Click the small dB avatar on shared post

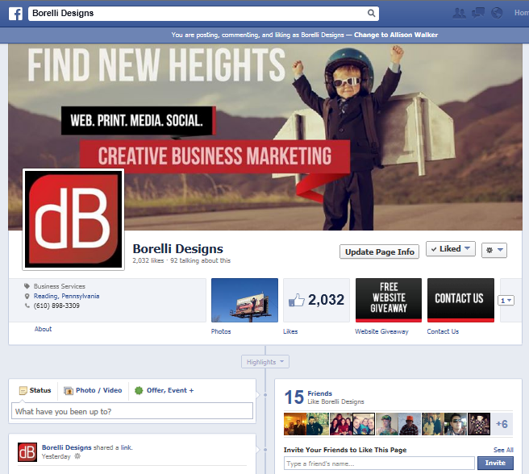(27, 452)
